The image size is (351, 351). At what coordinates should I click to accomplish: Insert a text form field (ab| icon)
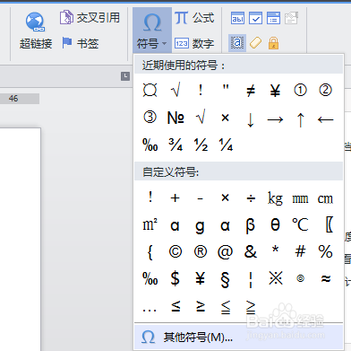pyautogui.click(x=237, y=18)
